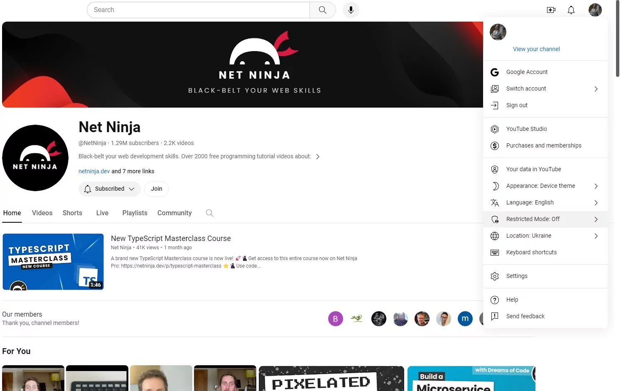Expand the Appearance submenu chevron
Image resolution: width=621 pixels, height=391 pixels.
(x=596, y=186)
